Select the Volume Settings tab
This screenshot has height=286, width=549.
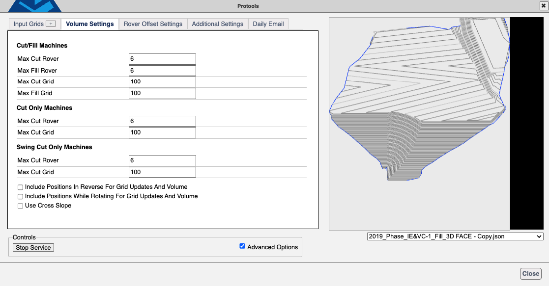[x=89, y=24]
